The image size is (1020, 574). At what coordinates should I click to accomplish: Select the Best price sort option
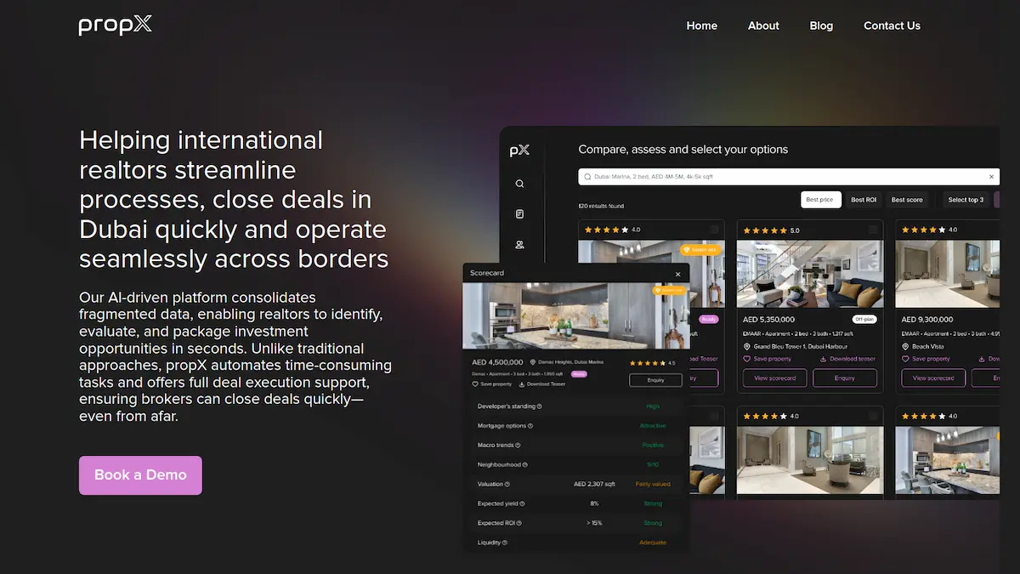821,200
